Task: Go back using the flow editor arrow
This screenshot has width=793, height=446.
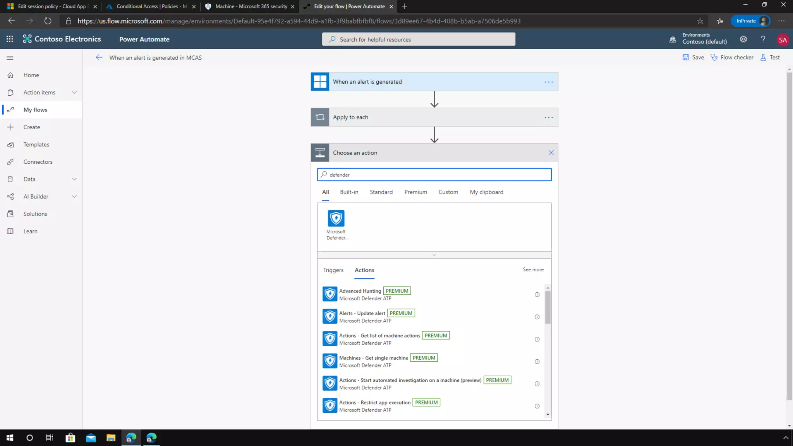Action: (99, 58)
